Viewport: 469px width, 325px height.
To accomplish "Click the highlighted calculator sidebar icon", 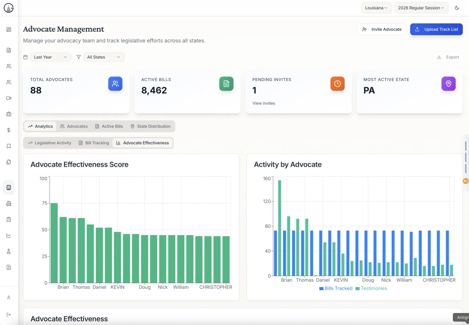I will 9,188.
